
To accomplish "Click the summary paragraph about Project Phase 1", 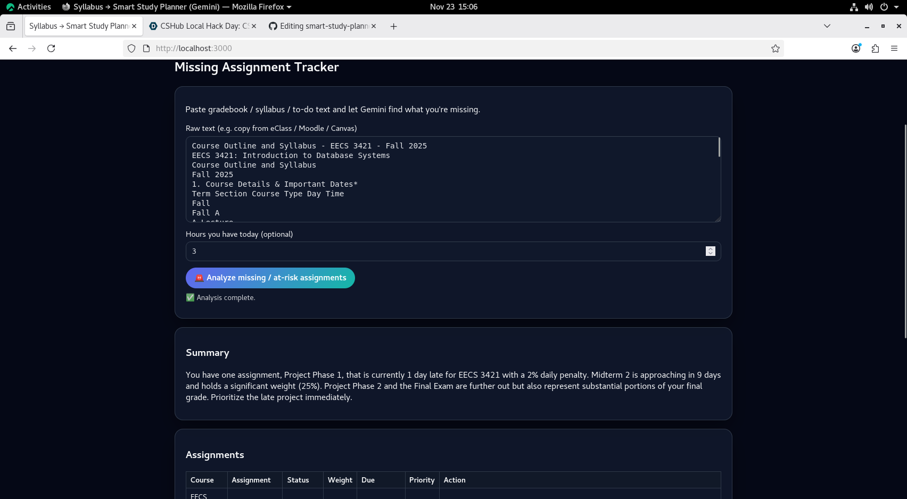I will coord(453,386).
